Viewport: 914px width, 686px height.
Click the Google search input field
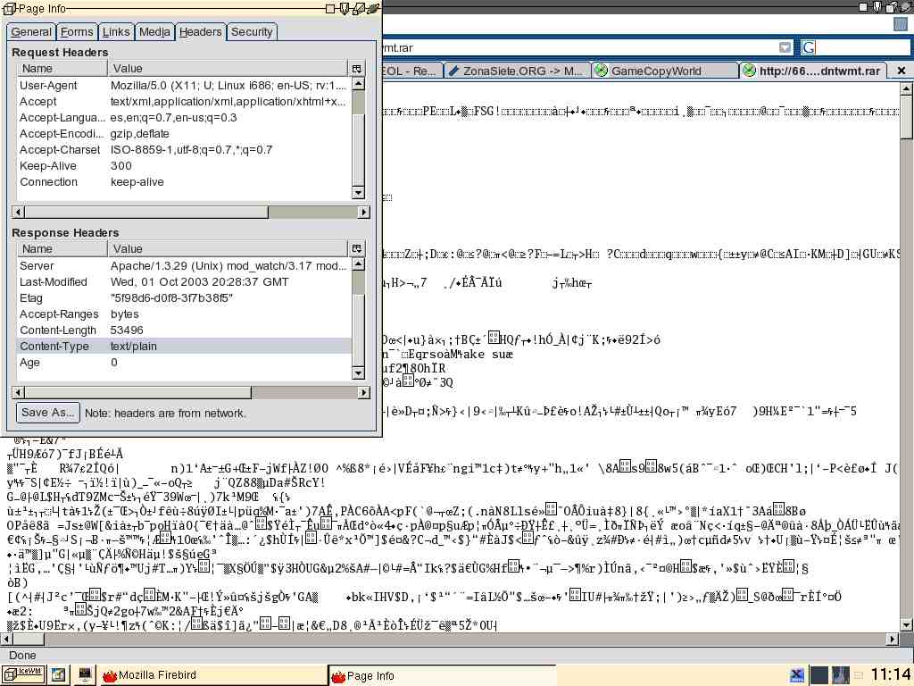click(864, 47)
